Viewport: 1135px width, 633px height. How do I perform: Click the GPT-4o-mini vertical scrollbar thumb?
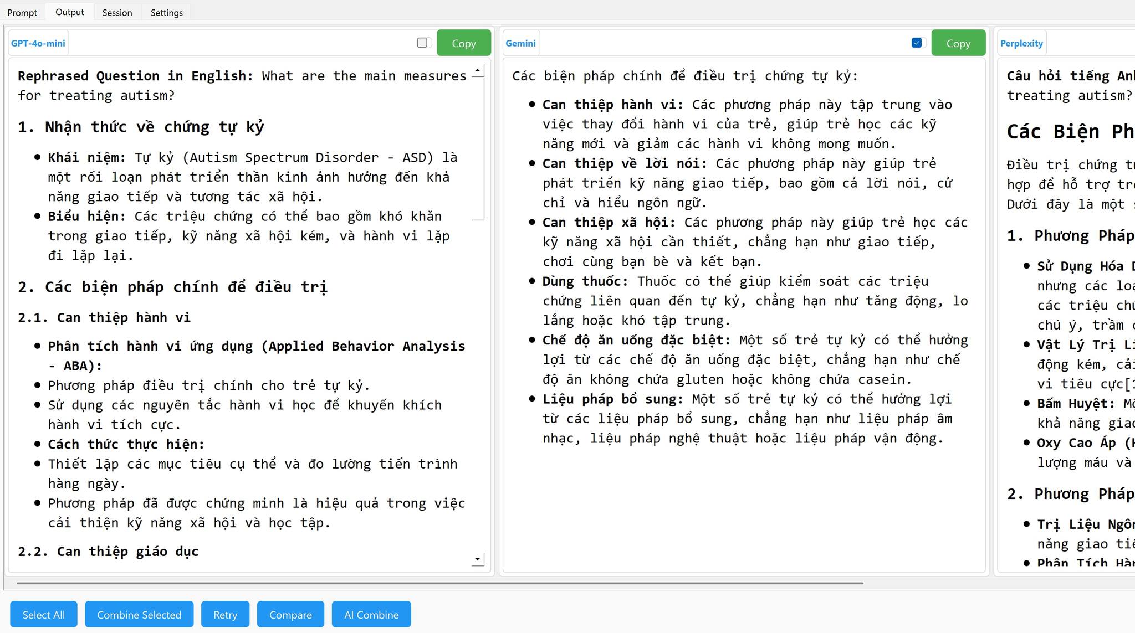click(x=478, y=148)
